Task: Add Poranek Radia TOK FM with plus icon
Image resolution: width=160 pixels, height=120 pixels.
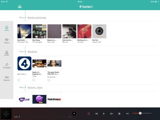Action: pyautogui.click(x=49, y=80)
